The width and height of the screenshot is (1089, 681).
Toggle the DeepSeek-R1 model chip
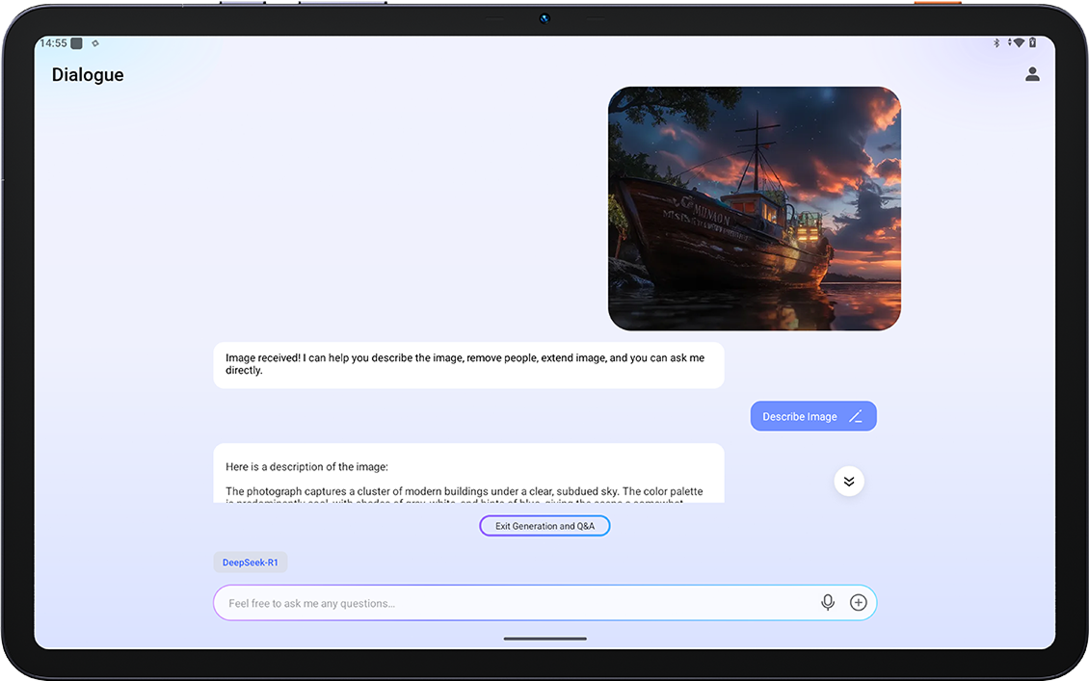click(251, 563)
